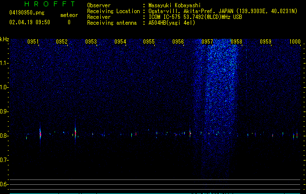Click the 1.1 kHz axis label
This screenshot has width=306, height=194.
(4, 63)
